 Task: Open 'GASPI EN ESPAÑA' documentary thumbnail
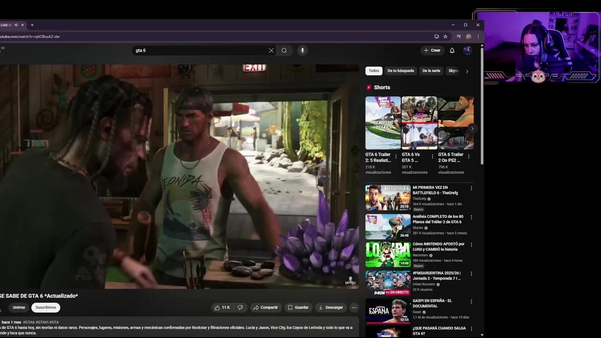[x=388, y=310]
